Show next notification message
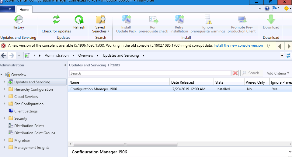292x157 pixels. [289, 46]
